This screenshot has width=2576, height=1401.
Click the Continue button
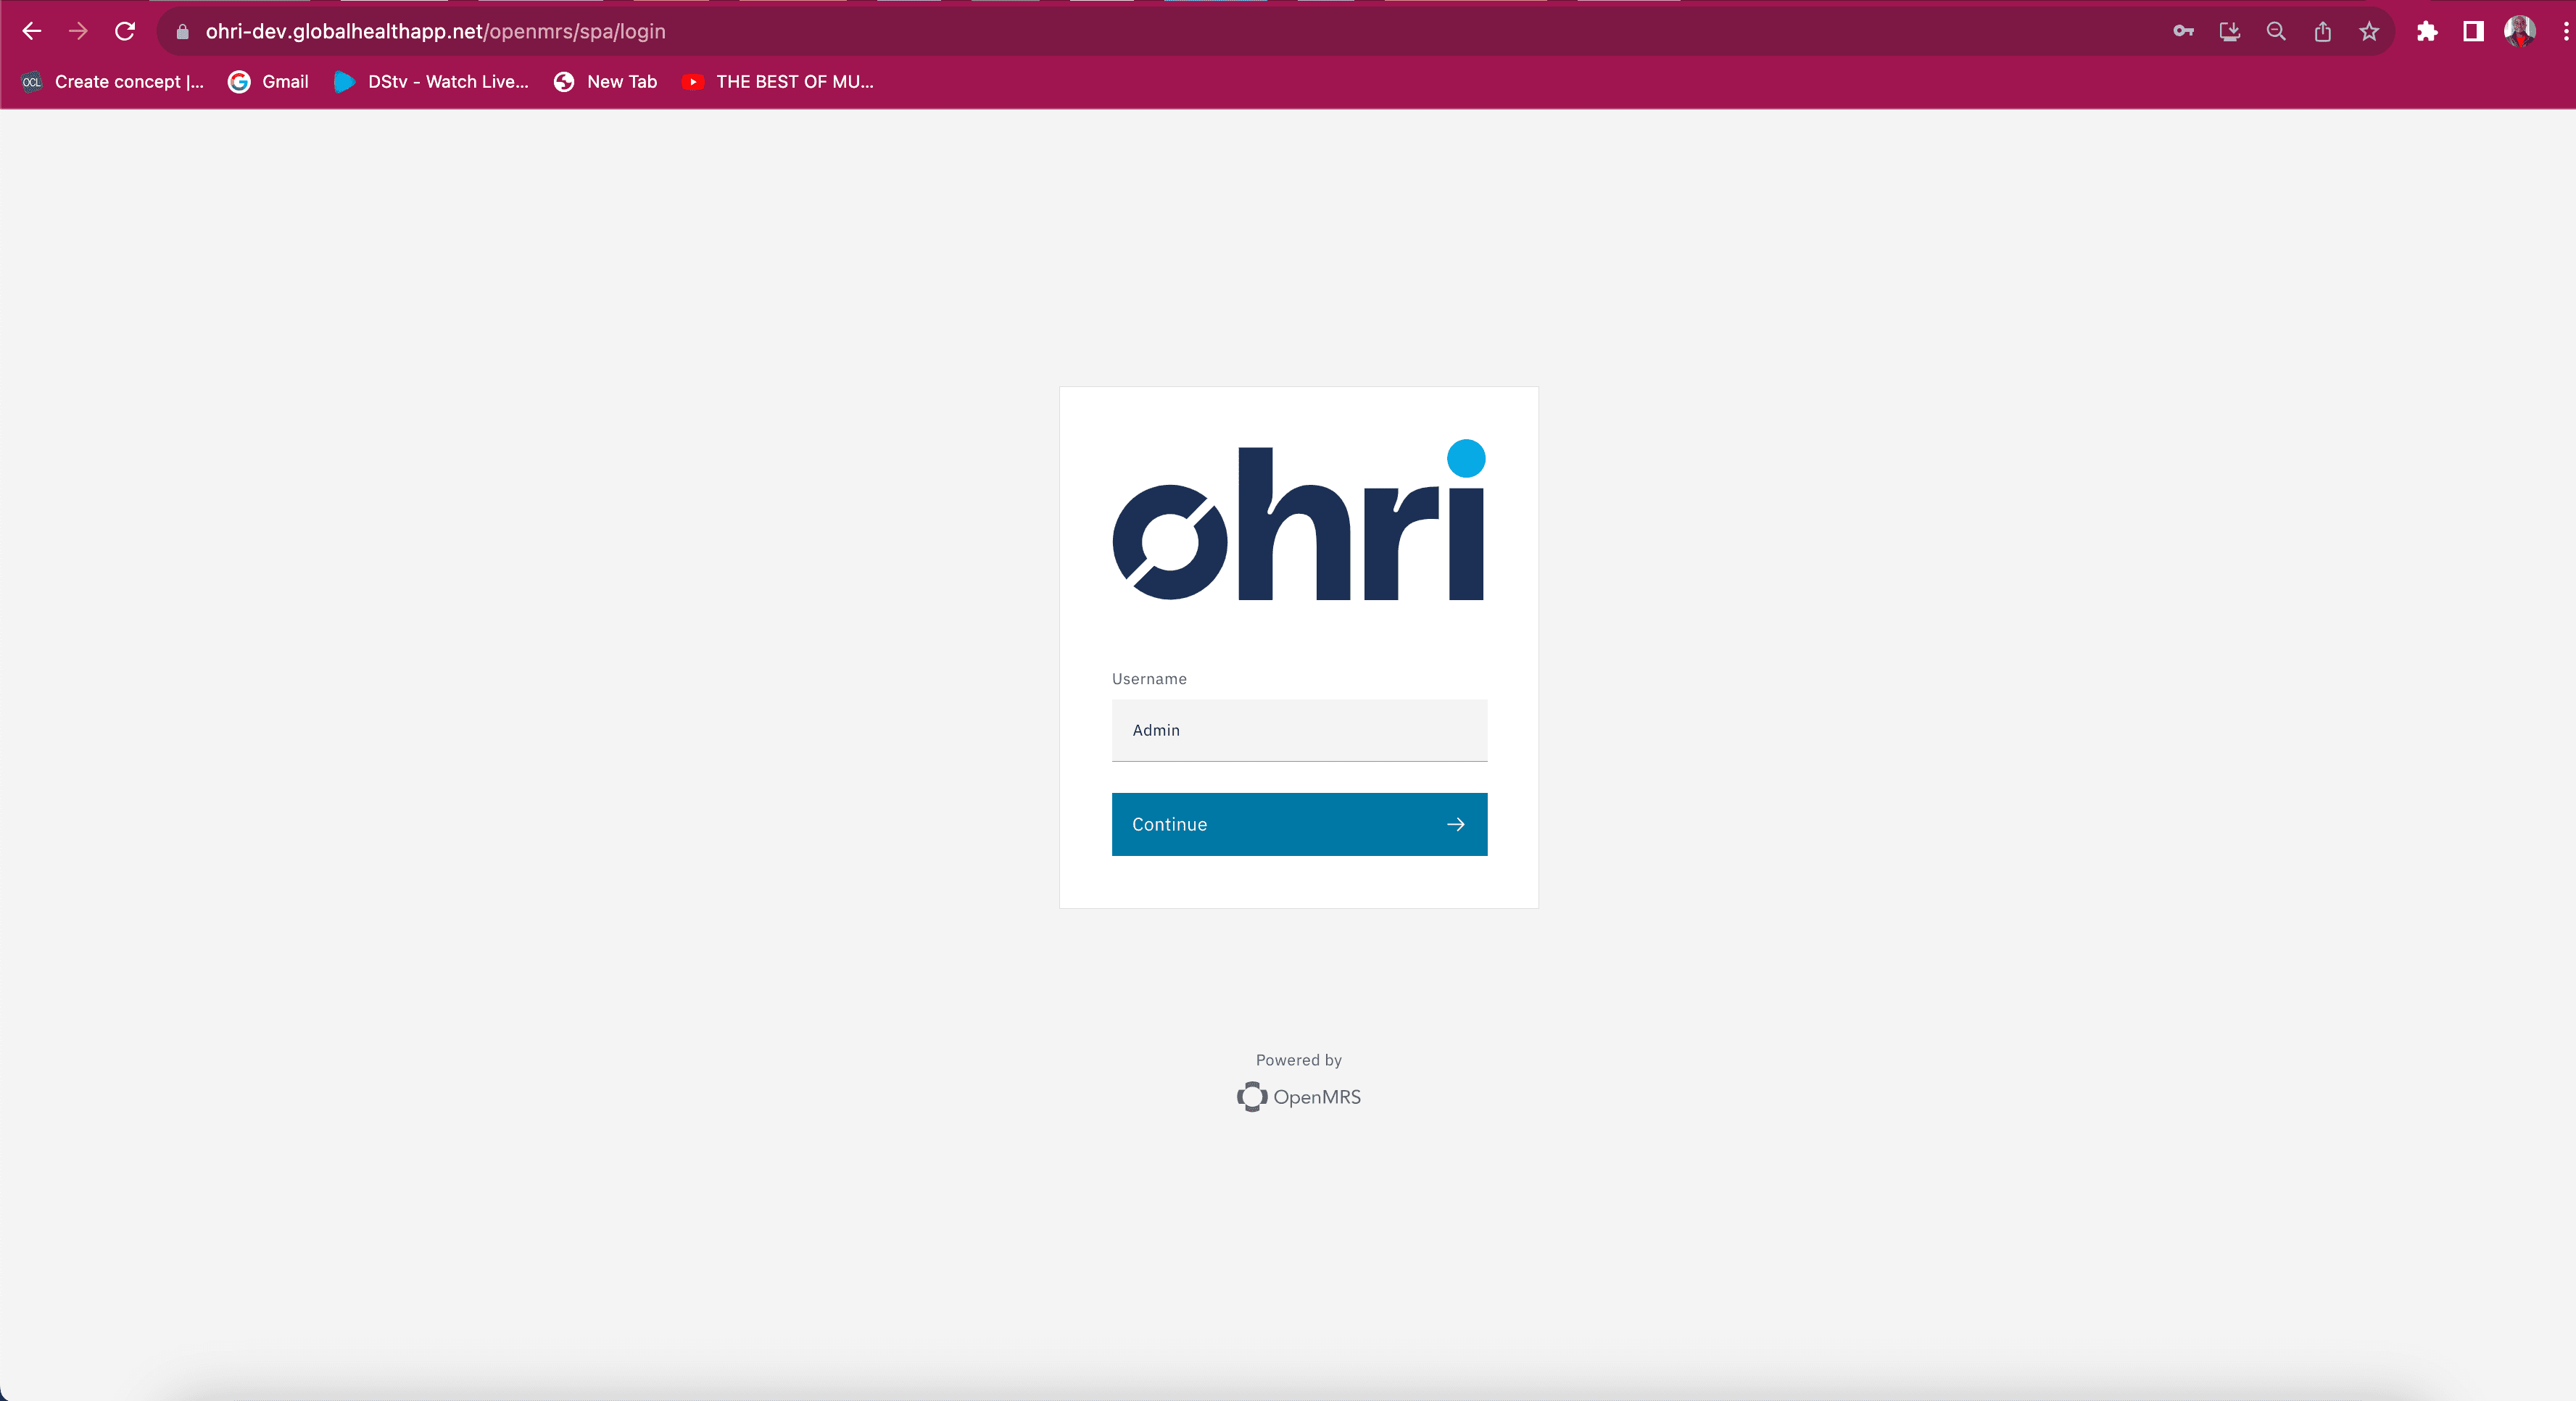coord(1299,824)
